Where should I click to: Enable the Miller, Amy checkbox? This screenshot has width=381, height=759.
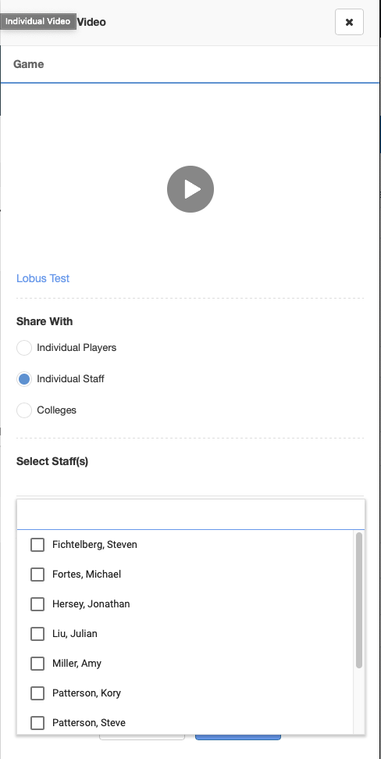pyautogui.click(x=37, y=664)
